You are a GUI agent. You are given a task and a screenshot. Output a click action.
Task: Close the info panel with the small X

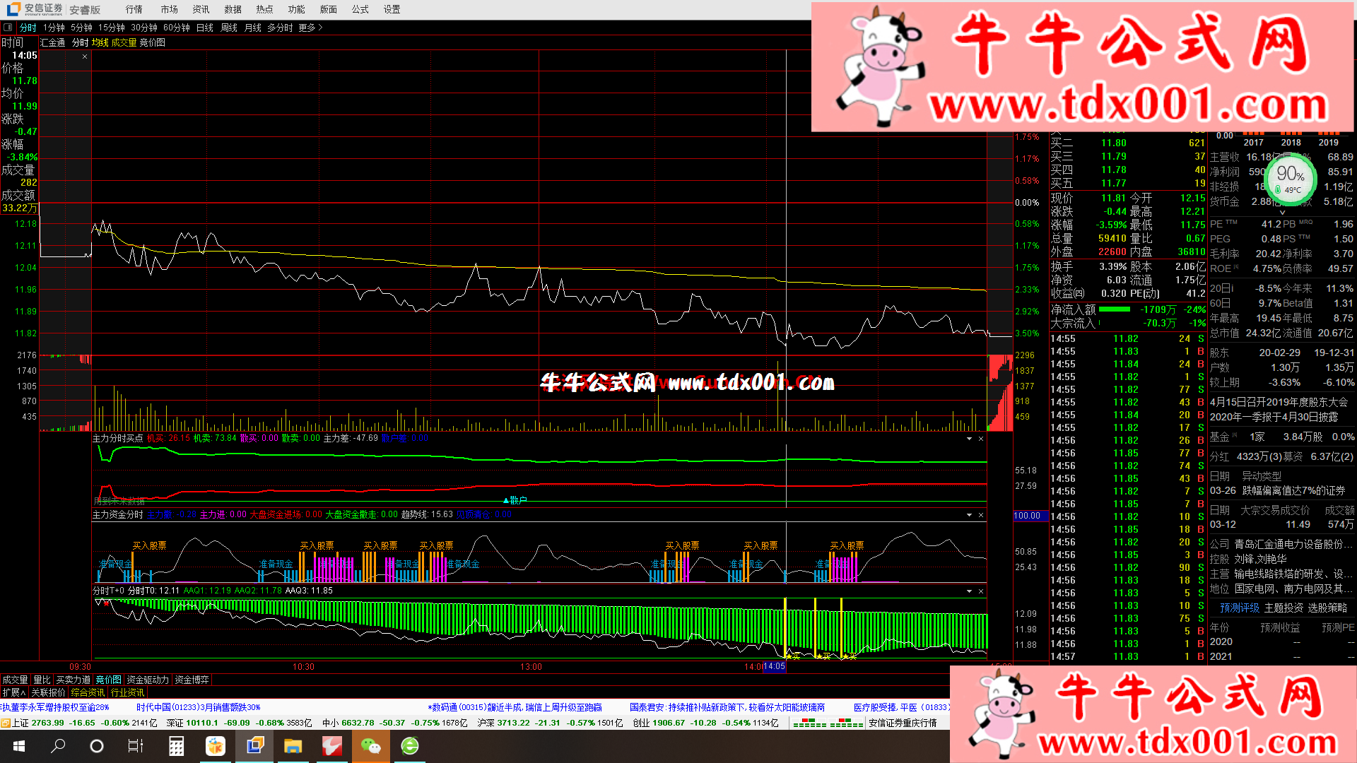(85, 57)
